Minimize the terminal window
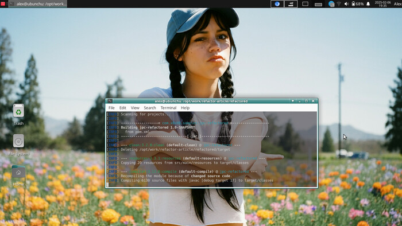The image size is (402, 226). point(299,101)
